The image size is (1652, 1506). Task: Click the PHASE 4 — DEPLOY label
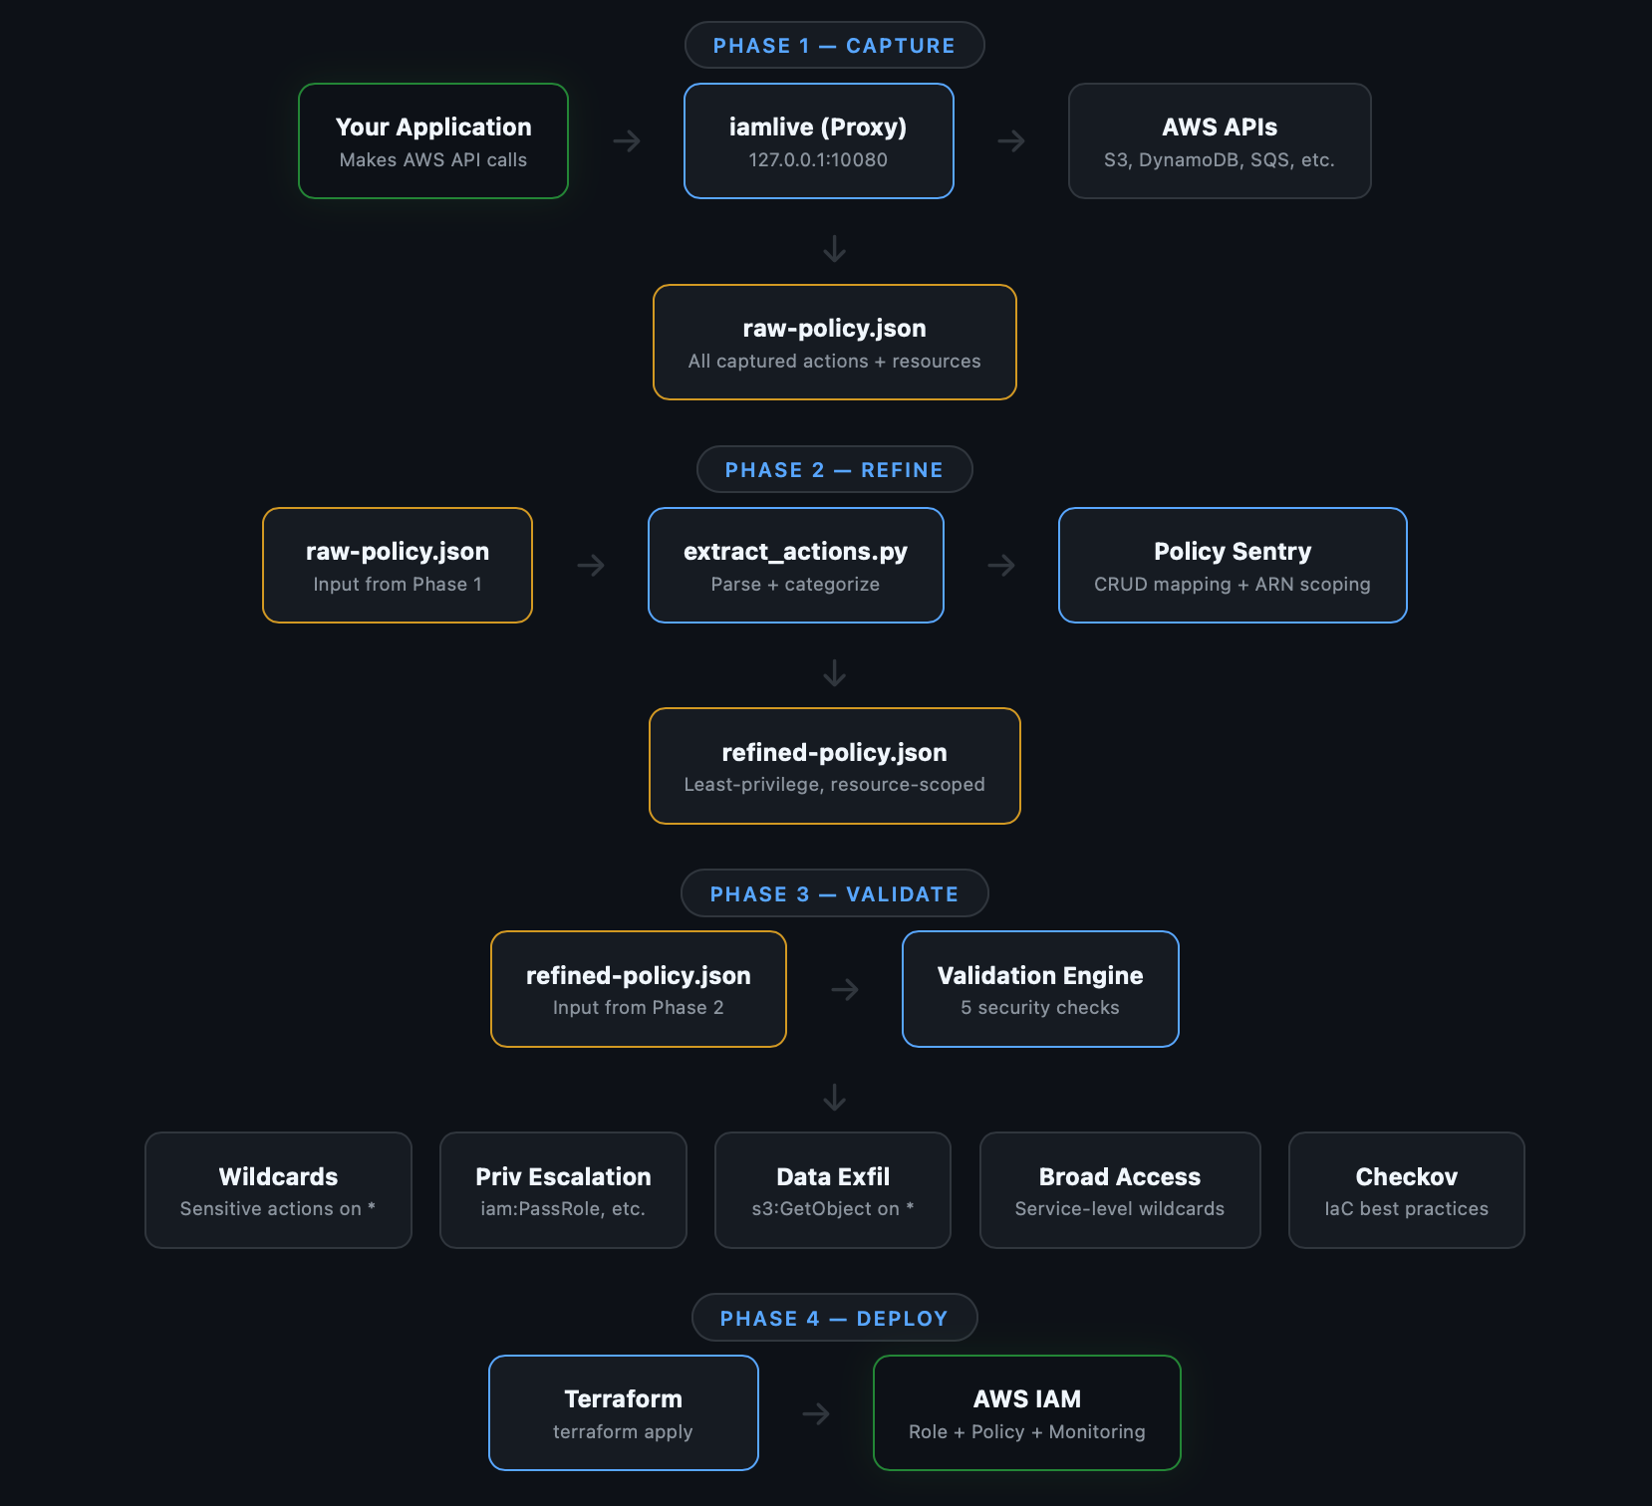[x=834, y=1319]
